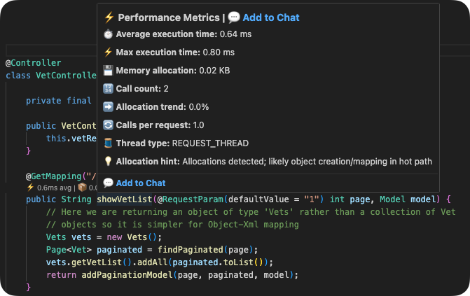This screenshot has width=470, height=296.
Task: Click the 'Allocation hint' description text
Action: 307,162
